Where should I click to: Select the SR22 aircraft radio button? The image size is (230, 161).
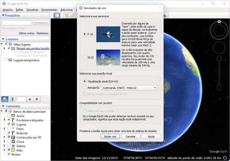click(x=85, y=57)
